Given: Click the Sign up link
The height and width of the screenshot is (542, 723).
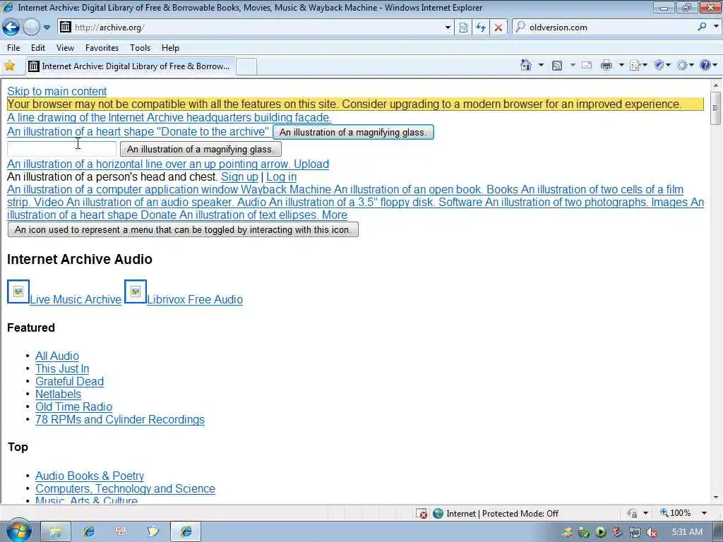Looking at the screenshot, I should [x=239, y=177].
